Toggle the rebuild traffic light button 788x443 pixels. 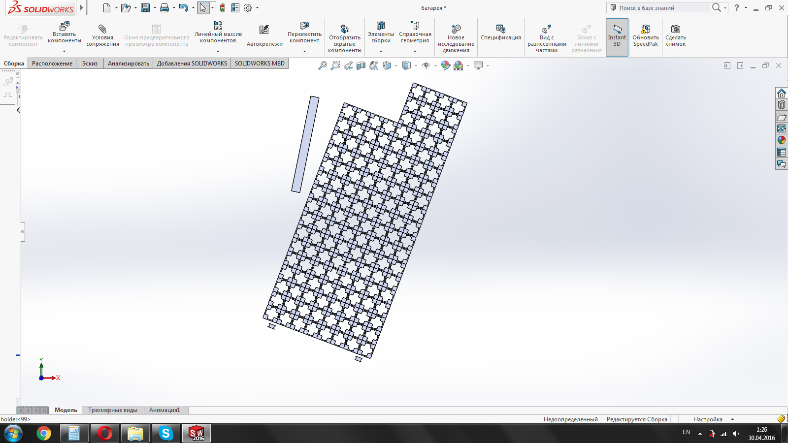pos(223,8)
